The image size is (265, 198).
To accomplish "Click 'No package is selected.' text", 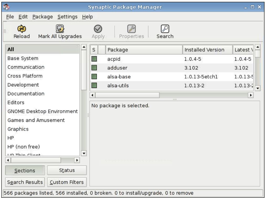I will click(120, 106).
